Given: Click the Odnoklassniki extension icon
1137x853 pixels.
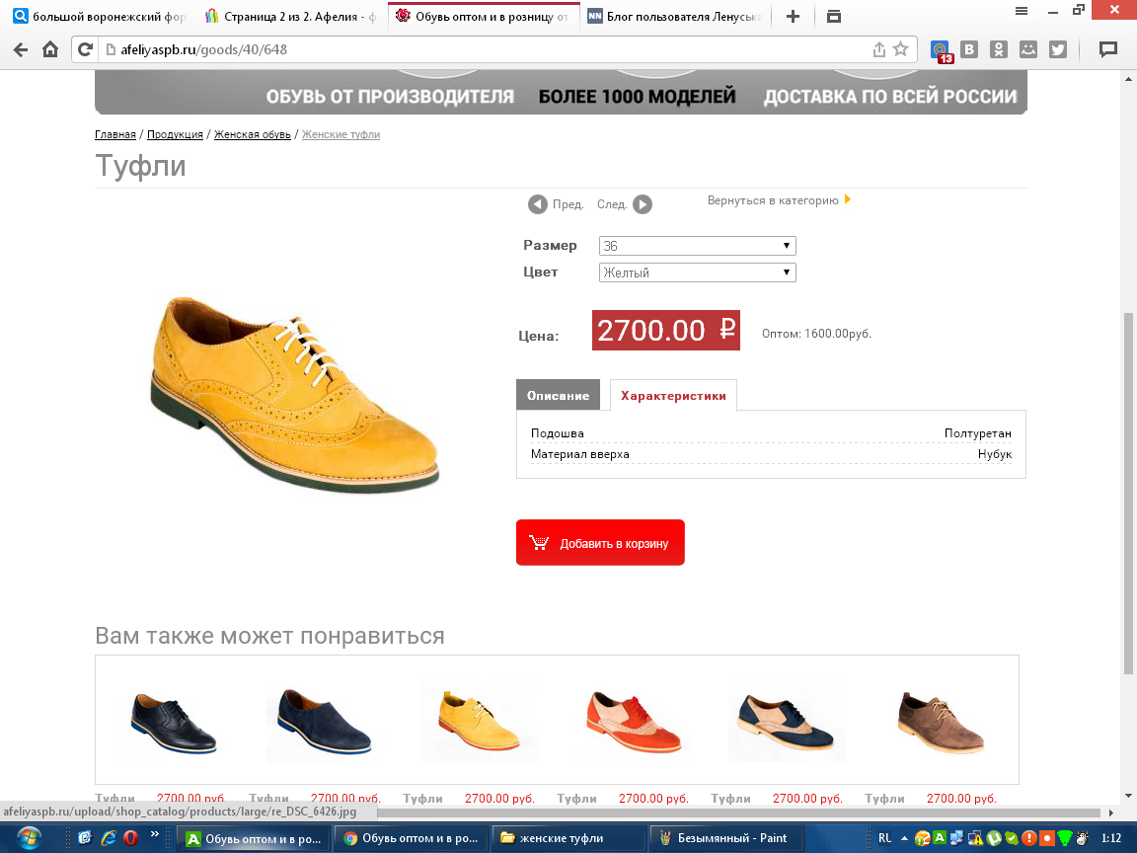Looking at the screenshot, I should pyautogui.click(x=999, y=49).
